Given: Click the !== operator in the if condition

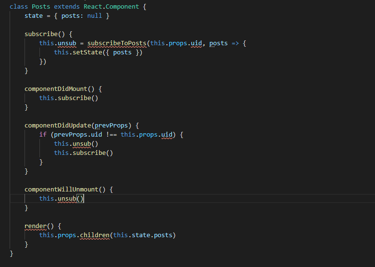Looking at the screenshot, I should tap(111, 135).
